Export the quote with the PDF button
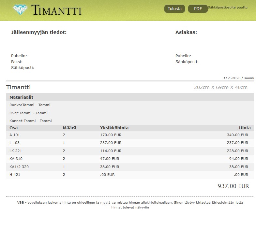 coord(198,9)
